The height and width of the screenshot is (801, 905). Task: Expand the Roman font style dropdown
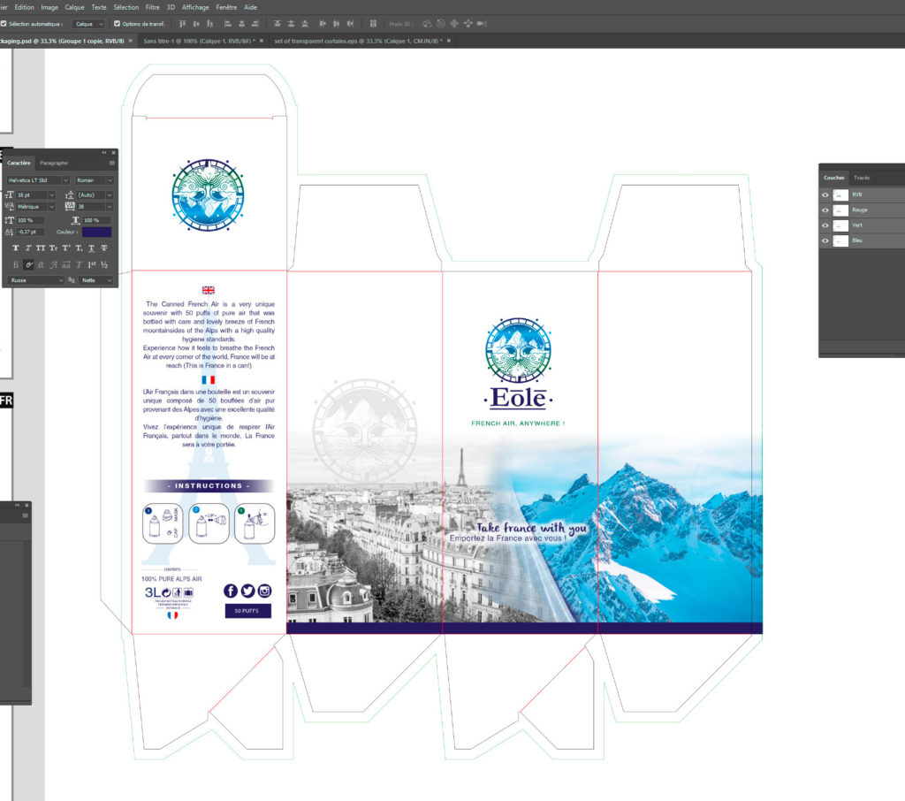(95, 180)
